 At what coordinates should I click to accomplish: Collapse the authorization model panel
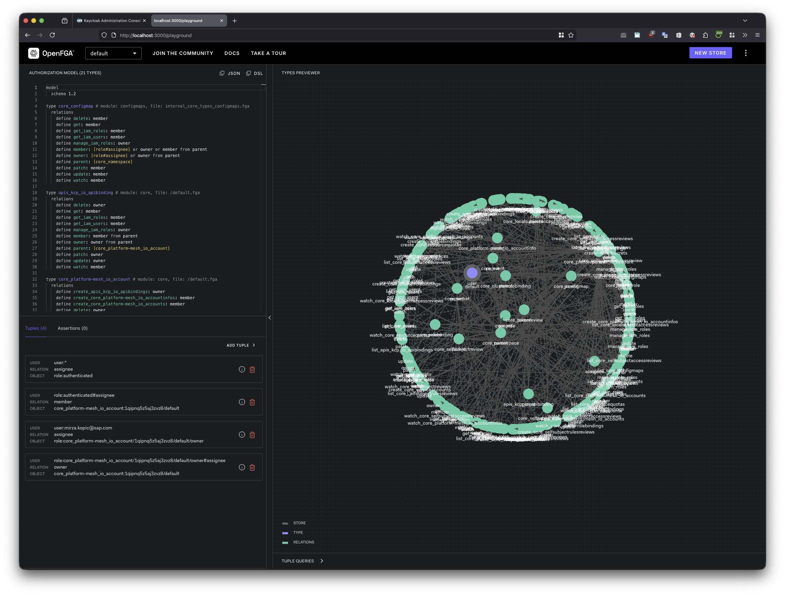click(270, 317)
